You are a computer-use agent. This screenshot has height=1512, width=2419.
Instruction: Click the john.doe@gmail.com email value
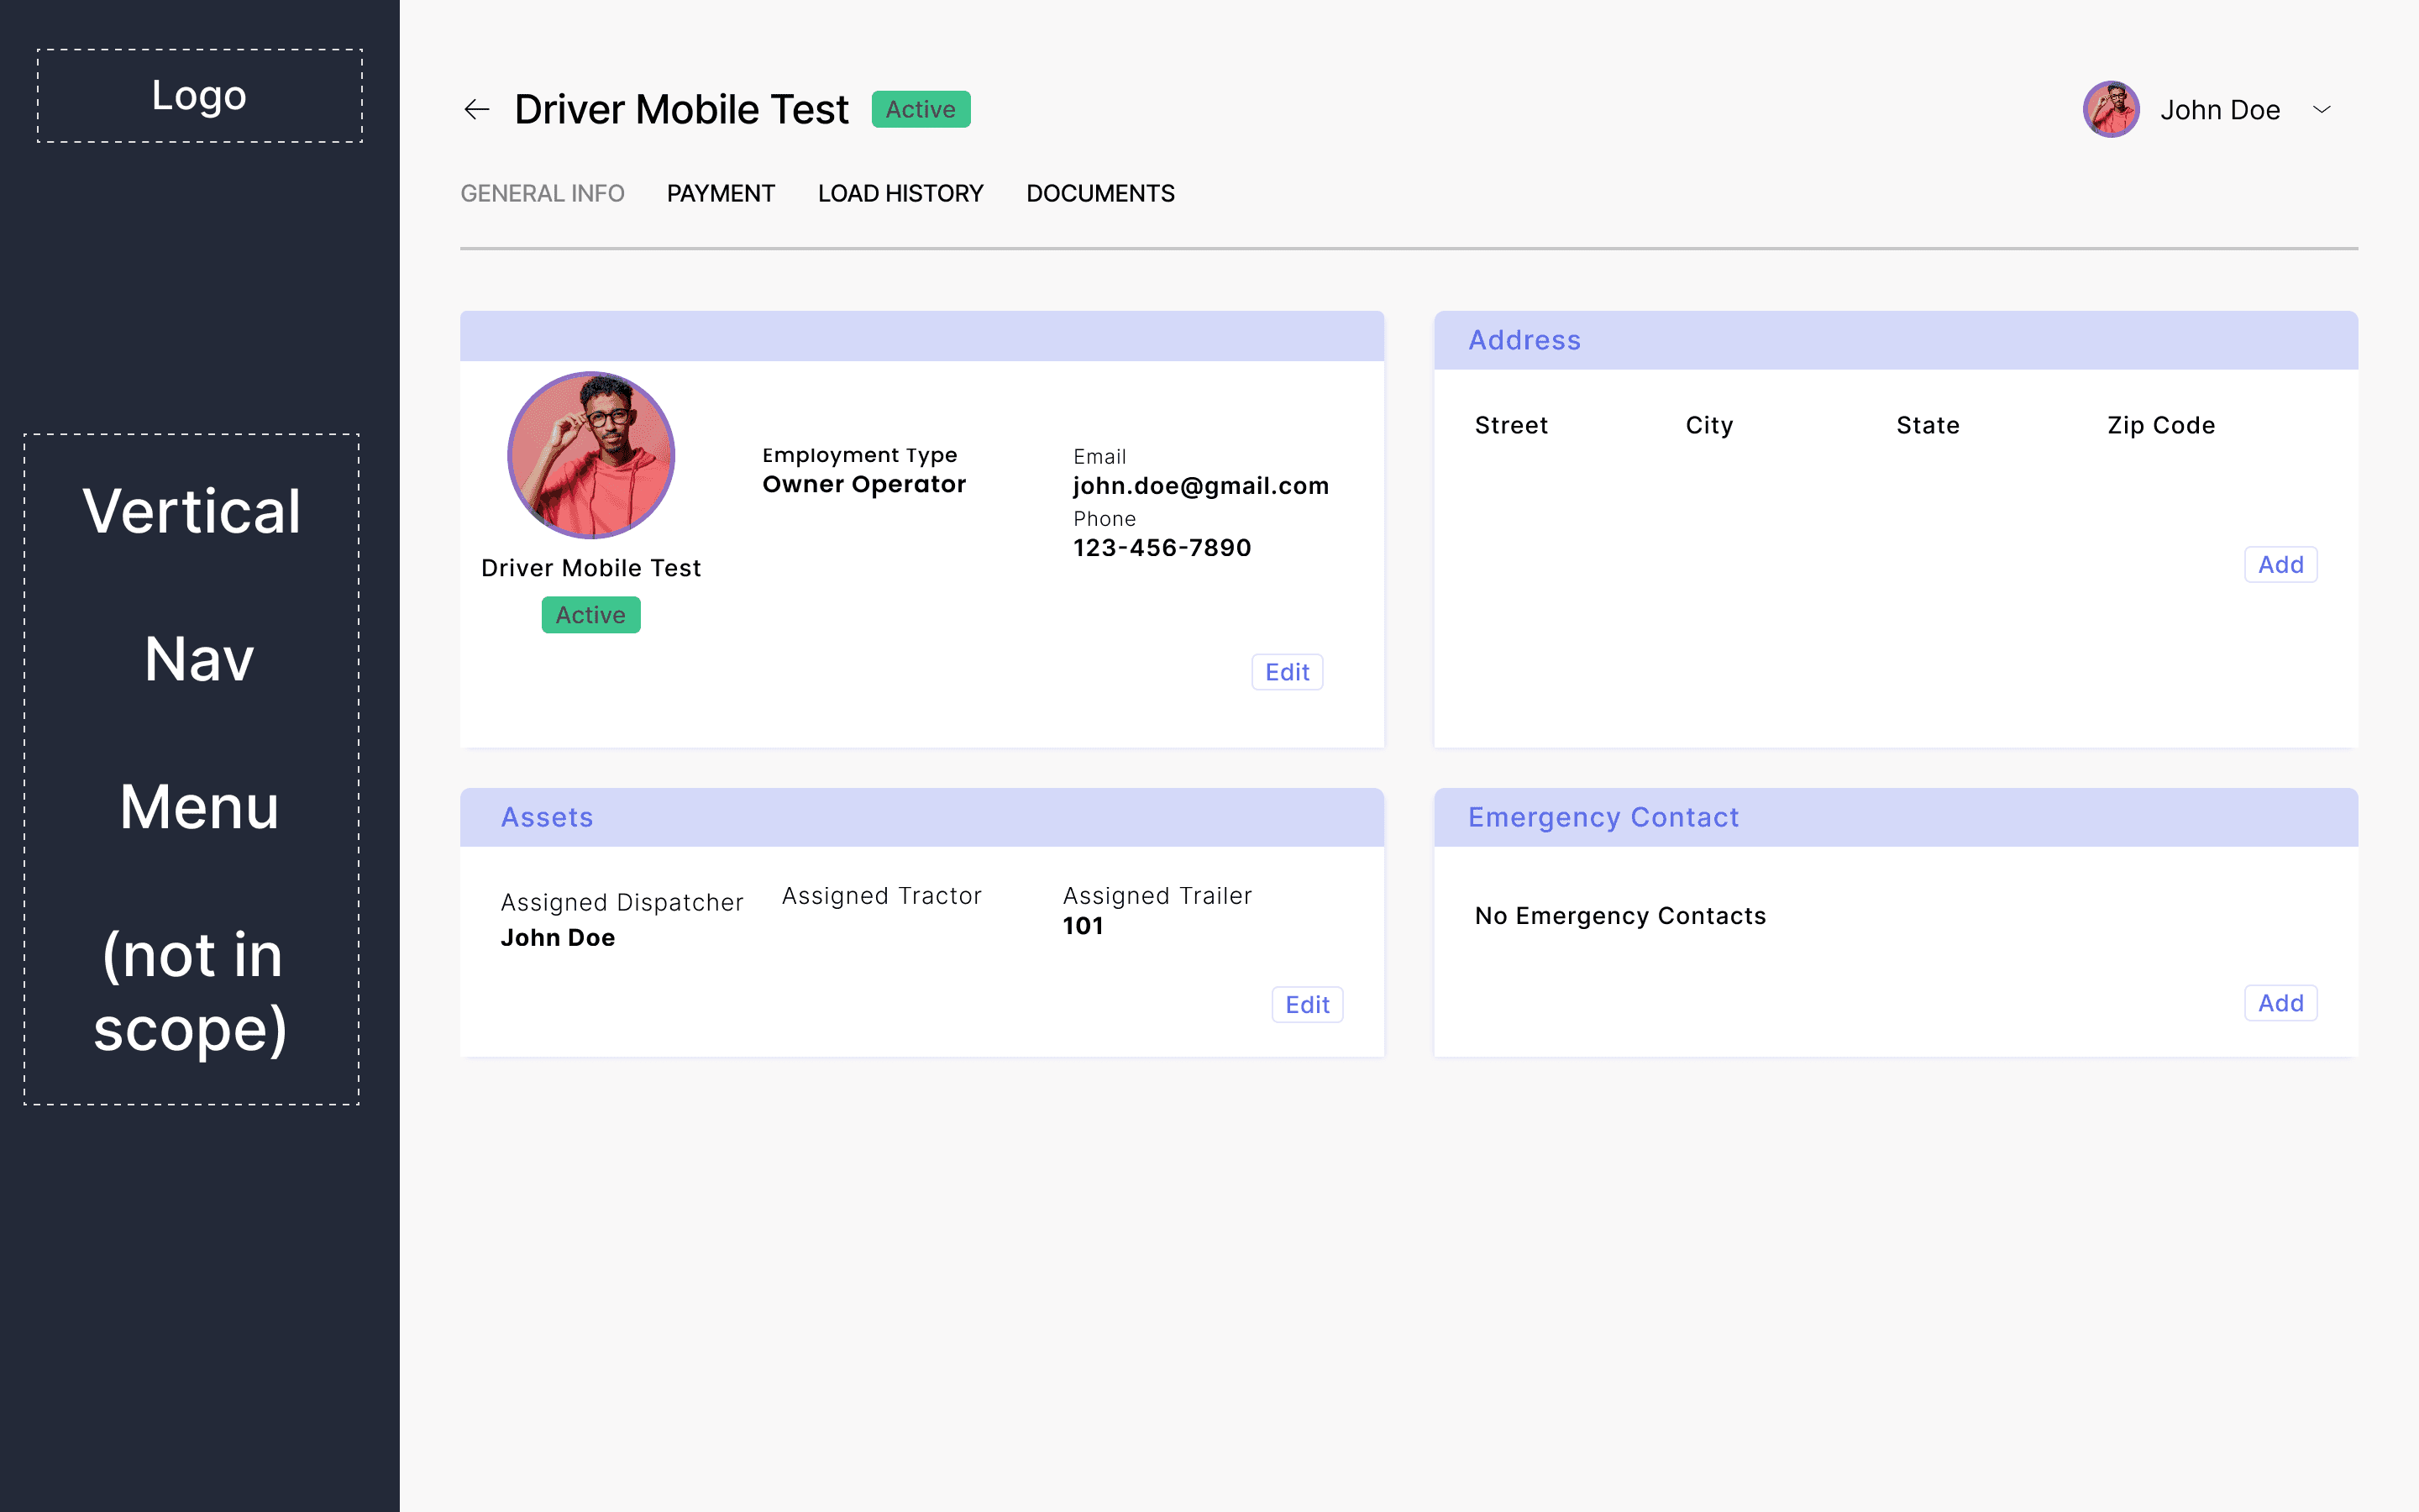pos(1200,486)
